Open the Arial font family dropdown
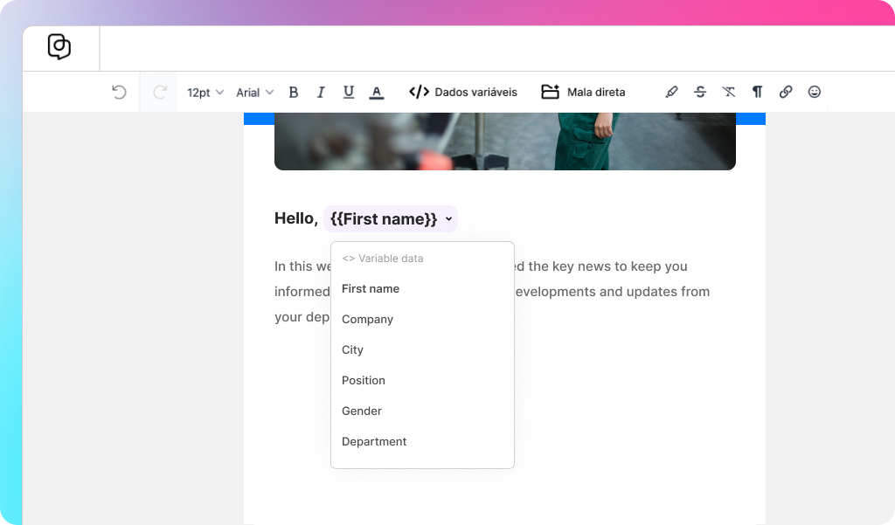Viewport: 895px width, 525px height. 254,93
